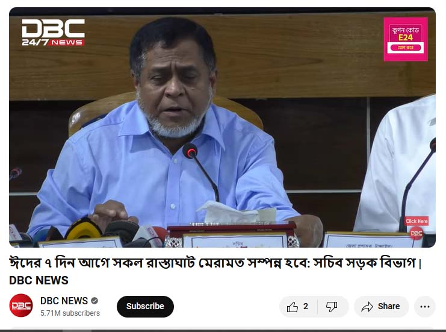Image resolution: width=446 pixels, height=332 pixels.
Task: Click the round DBC watermark in video corner
Action: [x=417, y=233]
